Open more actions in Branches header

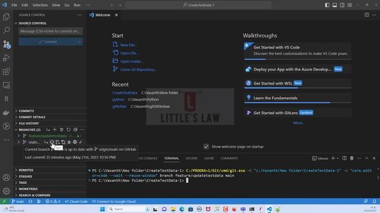(x=83, y=130)
